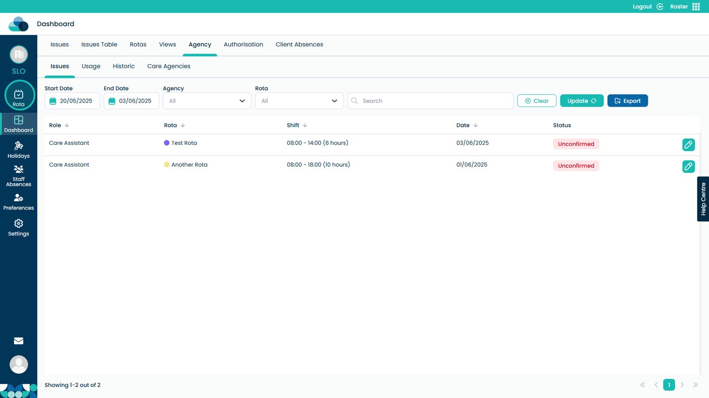
Task: Click the Search input field
Action: coord(434,101)
